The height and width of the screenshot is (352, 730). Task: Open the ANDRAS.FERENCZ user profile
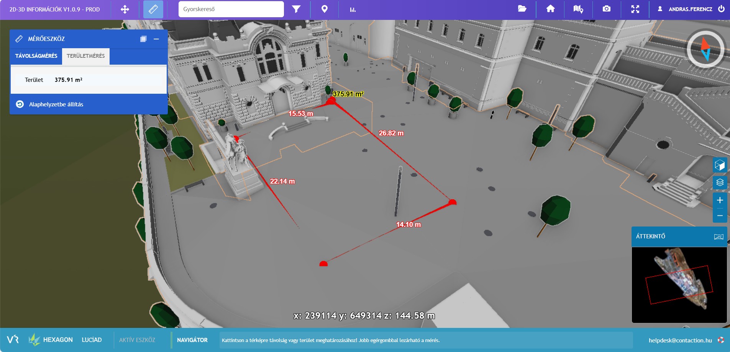point(685,9)
